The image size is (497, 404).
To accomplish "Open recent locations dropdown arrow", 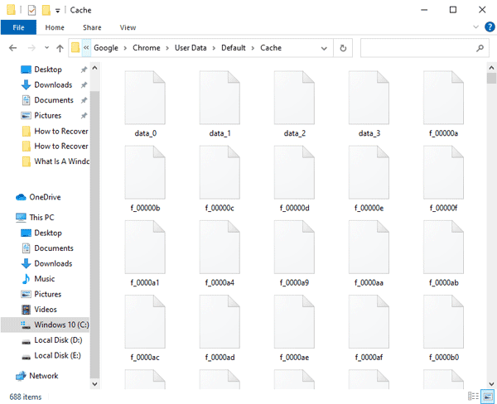I will tap(46, 48).
